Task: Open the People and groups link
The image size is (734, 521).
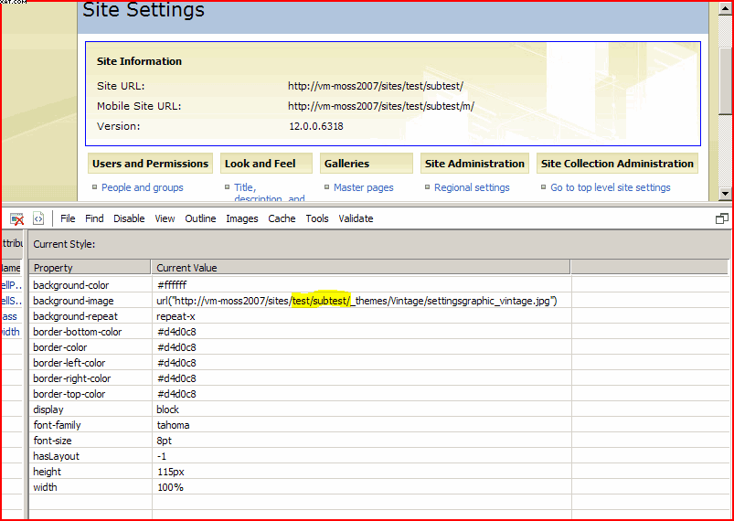Action: click(143, 187)
